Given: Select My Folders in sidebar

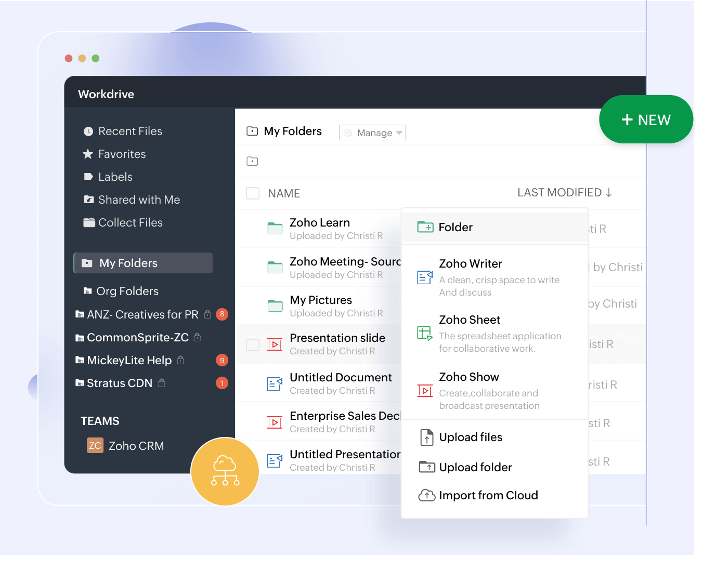Looking at the screenshot, I should point(143,263).
